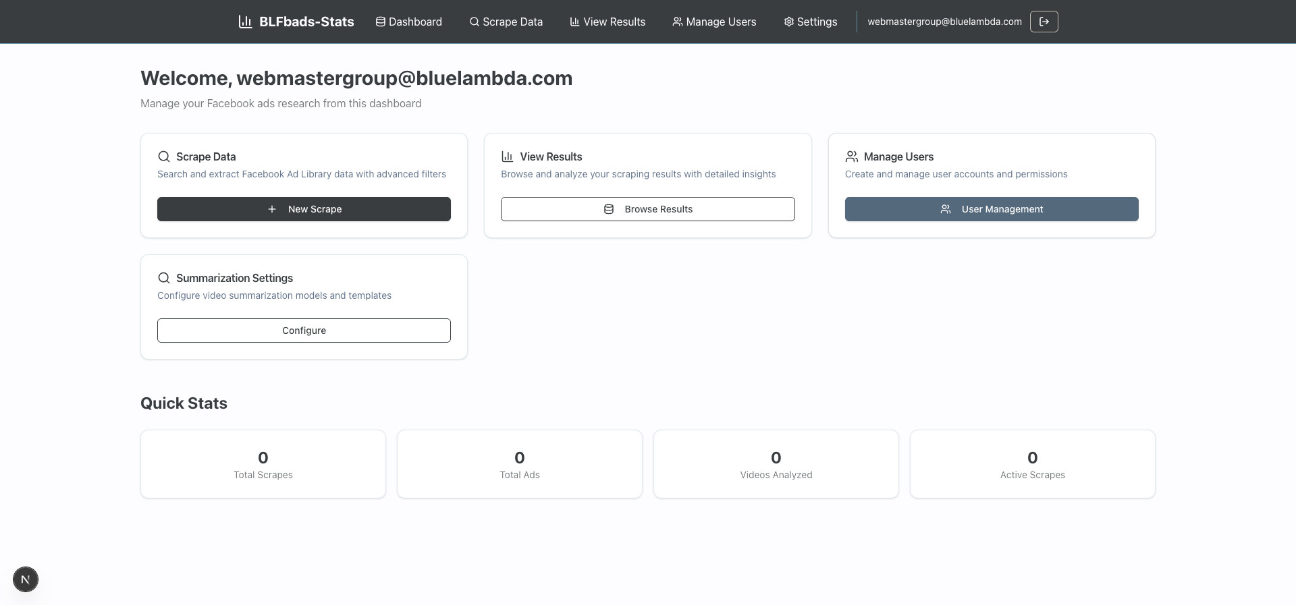Click the Videos Analyzed stat card

click(x=776, y=464)
